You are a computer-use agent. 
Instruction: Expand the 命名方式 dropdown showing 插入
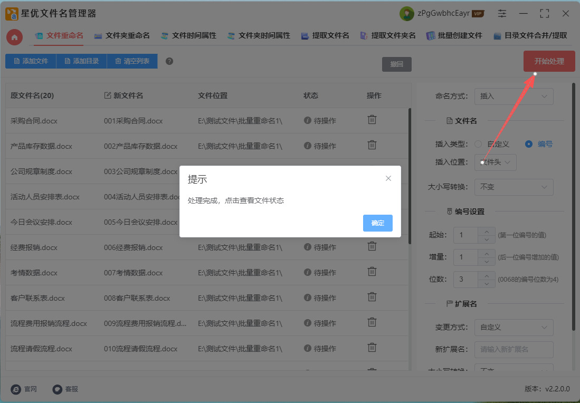pos(514,97)
